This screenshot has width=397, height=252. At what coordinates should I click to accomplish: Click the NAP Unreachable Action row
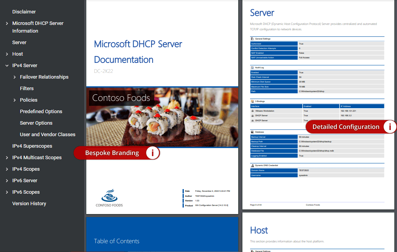(x=317, y=58)
